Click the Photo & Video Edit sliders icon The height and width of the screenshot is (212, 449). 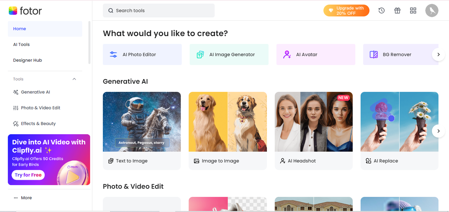coord(15,108)
